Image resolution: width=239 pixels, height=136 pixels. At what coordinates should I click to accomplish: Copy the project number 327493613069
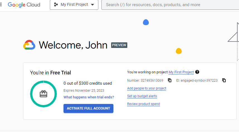[170, 80]
